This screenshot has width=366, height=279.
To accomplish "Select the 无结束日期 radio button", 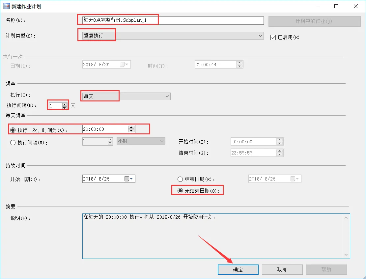I will [180, 191].
